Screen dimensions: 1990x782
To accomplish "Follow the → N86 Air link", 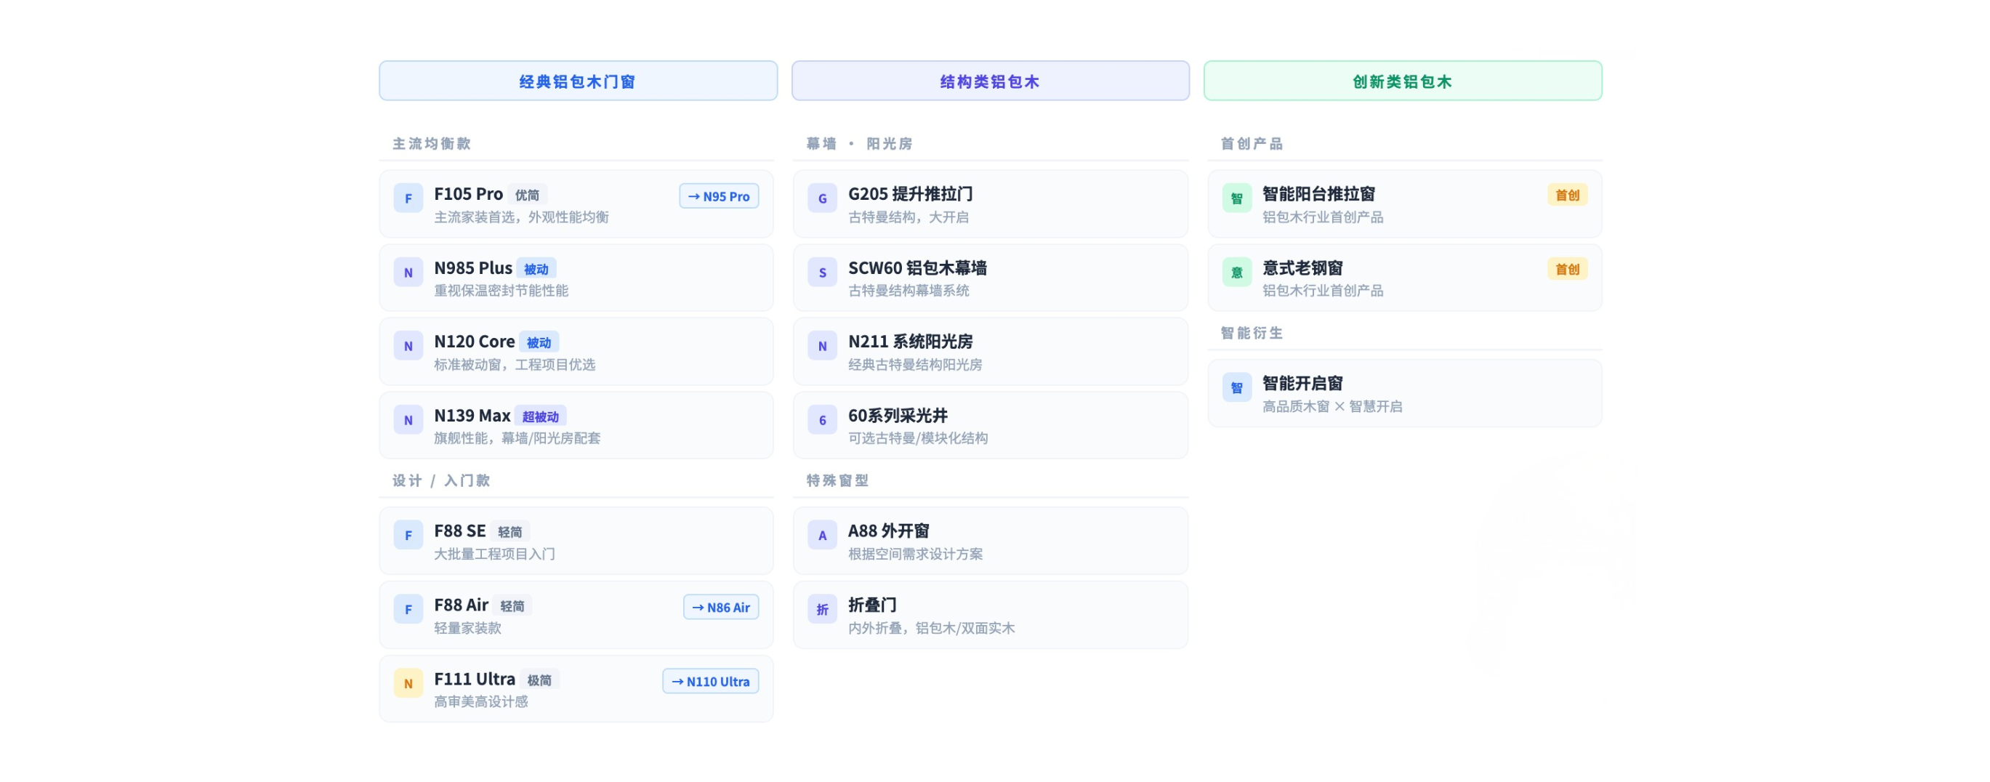I will pos(721,608).
